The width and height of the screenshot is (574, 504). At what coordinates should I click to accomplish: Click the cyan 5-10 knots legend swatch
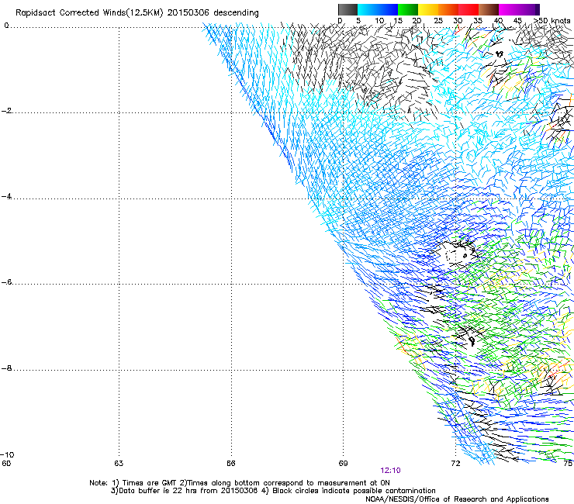pyautogui.click(x=368, y=9)
